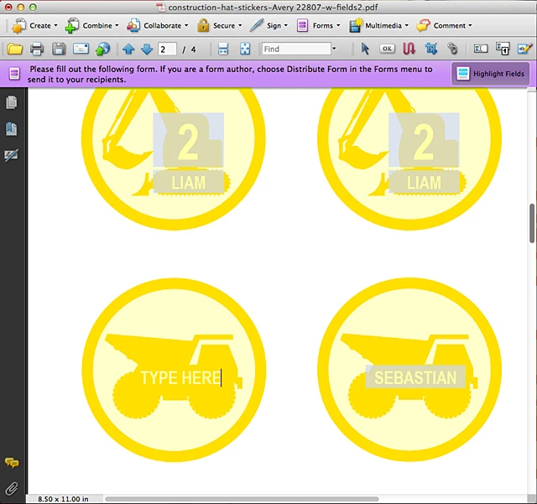Click the page number input field
The image size is (537, 504).
pos(167,49)
